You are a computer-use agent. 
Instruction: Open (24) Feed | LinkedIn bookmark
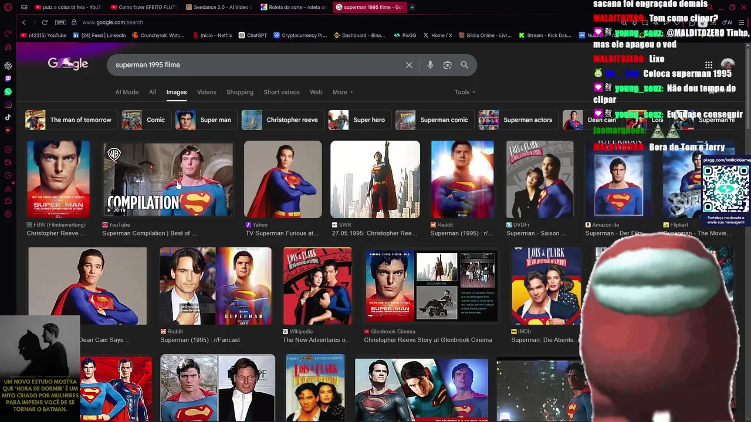[99, 35]
